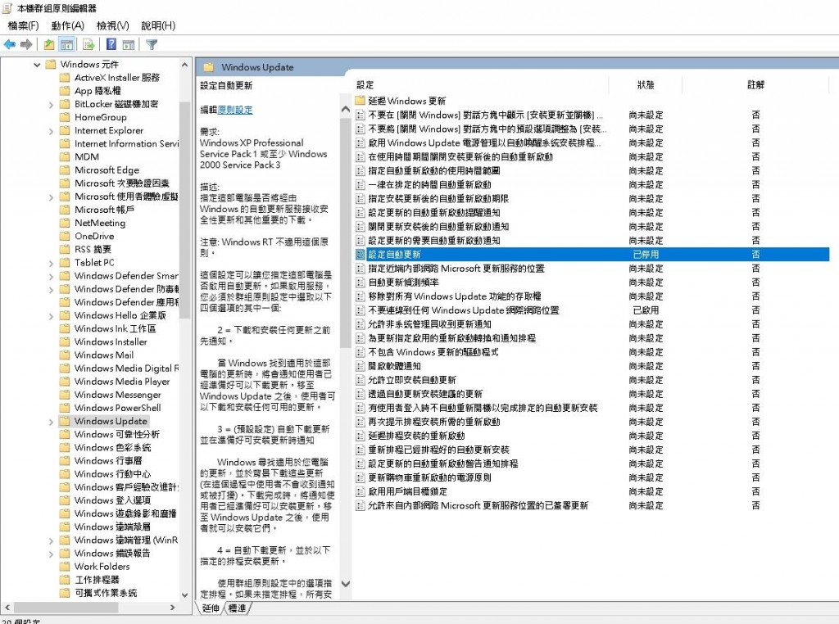Viewport: 839px width, 624px height.
Task: Click tree pane horizontal scroll left arrow
Action: point(7,608)
